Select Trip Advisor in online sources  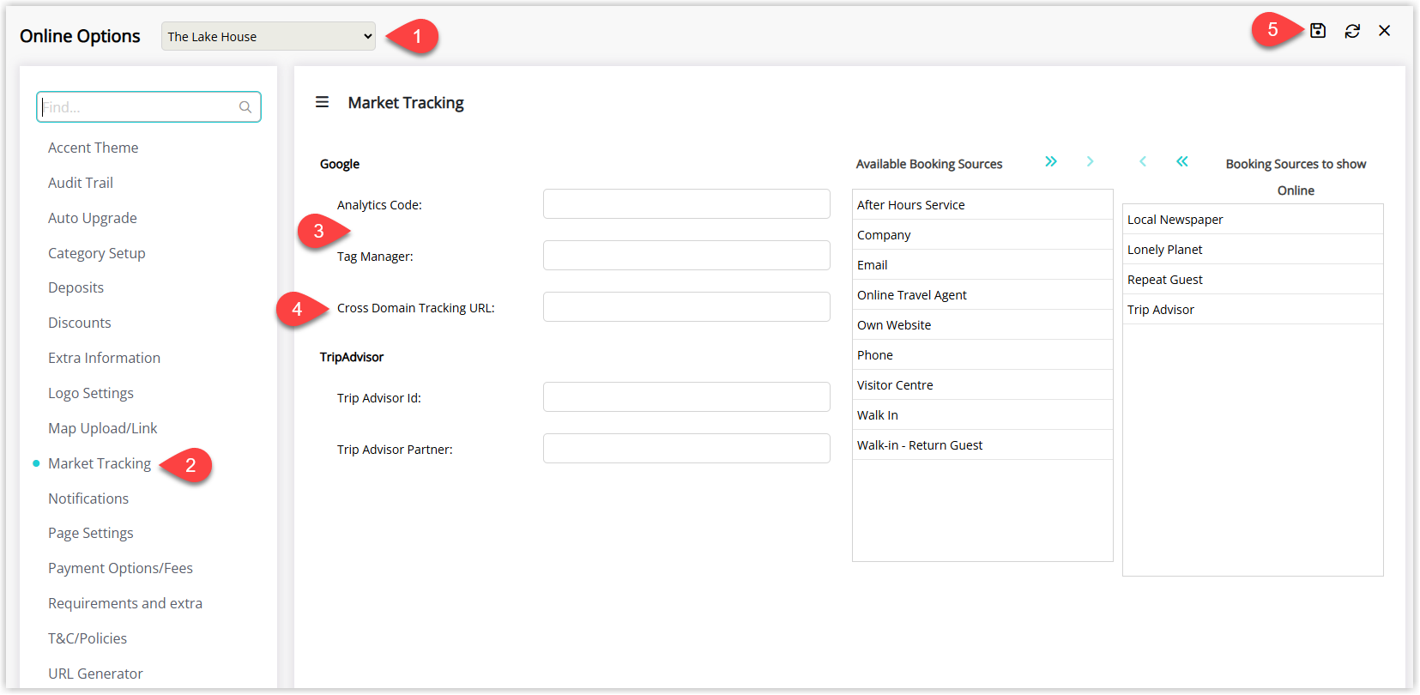tap(1253, 310)
